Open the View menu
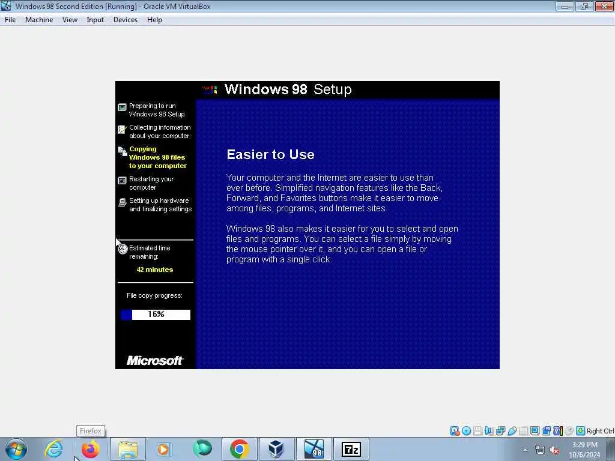615x461 pixels. [x=70, y=20]
